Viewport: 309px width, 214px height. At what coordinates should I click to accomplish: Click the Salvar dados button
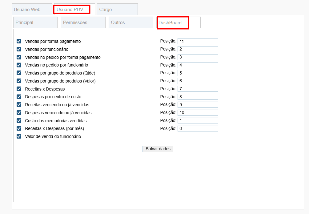coord(157,149)
